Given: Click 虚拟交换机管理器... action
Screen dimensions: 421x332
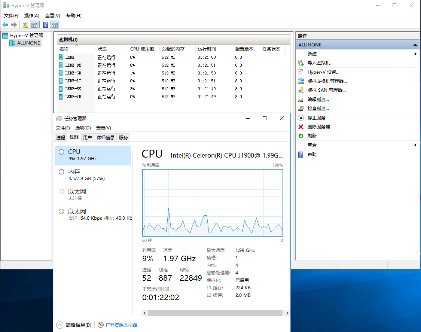Looking at the screenshot, I should 327,81.
